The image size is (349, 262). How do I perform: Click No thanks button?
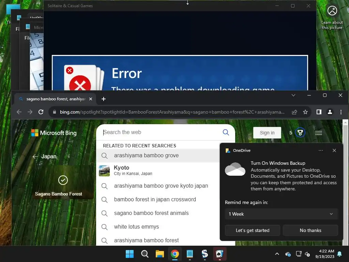tap(310, 230)
